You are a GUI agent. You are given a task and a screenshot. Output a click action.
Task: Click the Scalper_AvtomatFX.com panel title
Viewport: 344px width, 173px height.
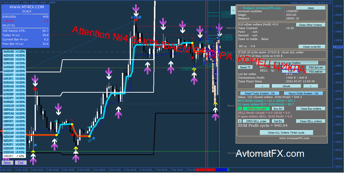point(262,8)
